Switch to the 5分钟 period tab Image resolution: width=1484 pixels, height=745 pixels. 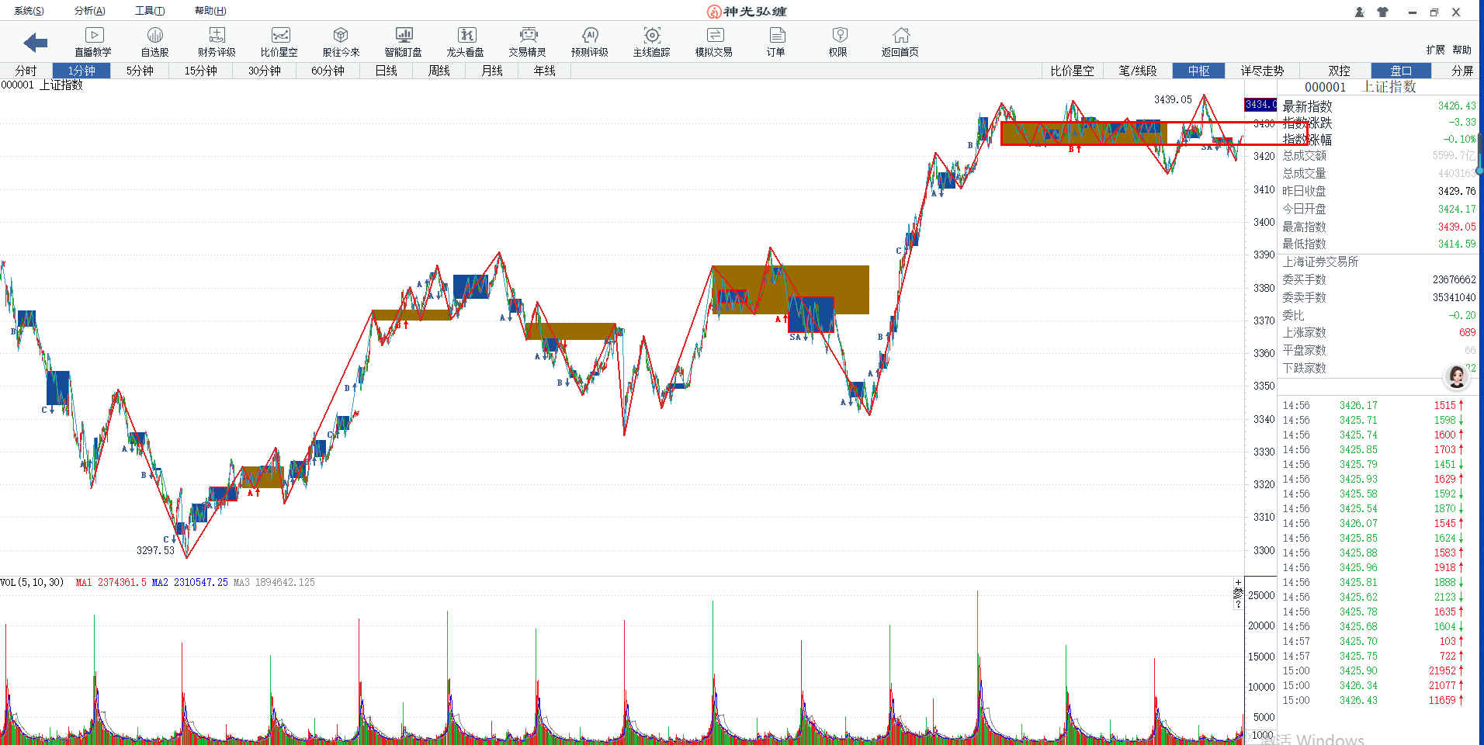[140, 71]
